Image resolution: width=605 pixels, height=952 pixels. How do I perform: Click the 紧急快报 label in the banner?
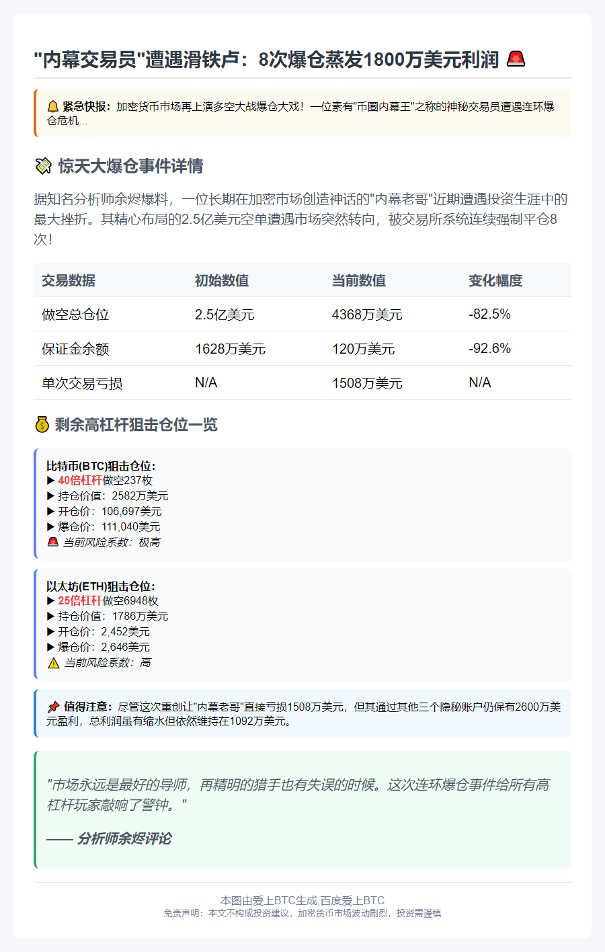[x=87, y=106]
